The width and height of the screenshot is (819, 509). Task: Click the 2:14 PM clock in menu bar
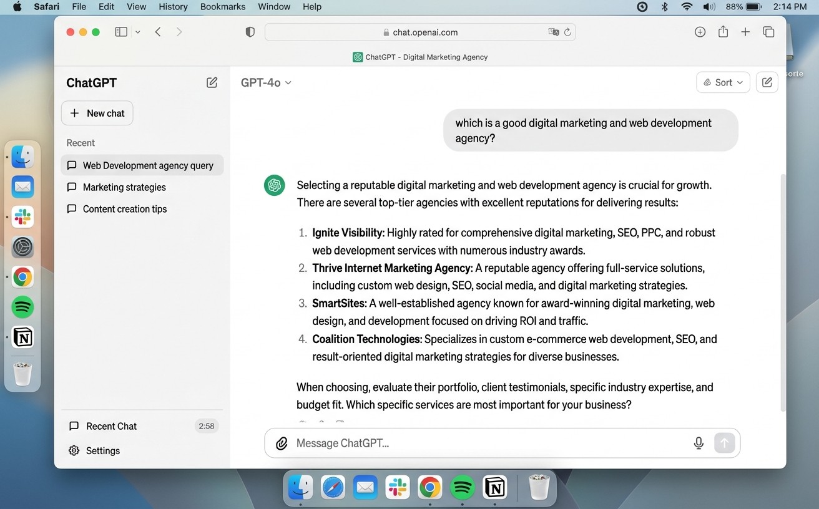(790, 7)
